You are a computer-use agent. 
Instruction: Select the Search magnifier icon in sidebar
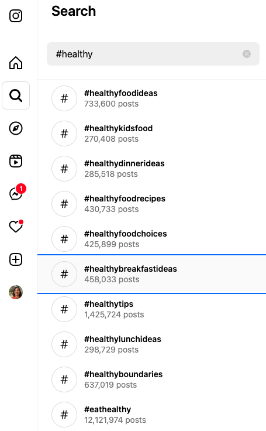pyautogui.click(x=16, y=95)
